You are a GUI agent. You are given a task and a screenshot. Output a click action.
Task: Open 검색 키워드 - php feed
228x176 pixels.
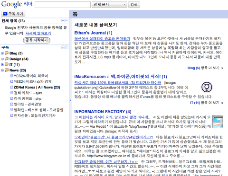pyautogui.click(x=28, y=98)
